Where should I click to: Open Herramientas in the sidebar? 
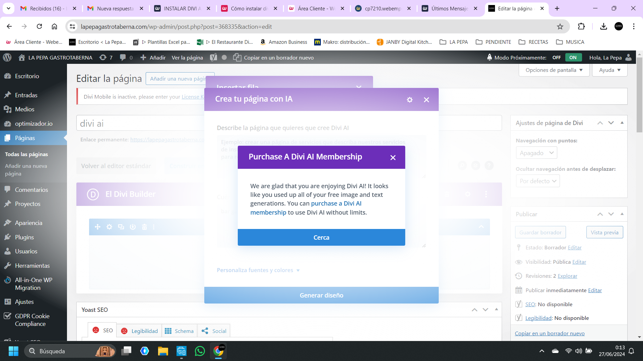click(32, 266)
